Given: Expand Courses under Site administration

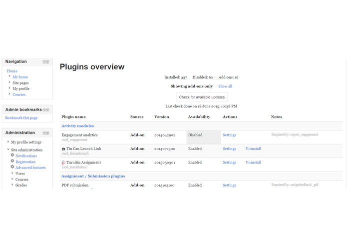Looking at the screenshot, I should pos(12,179).
